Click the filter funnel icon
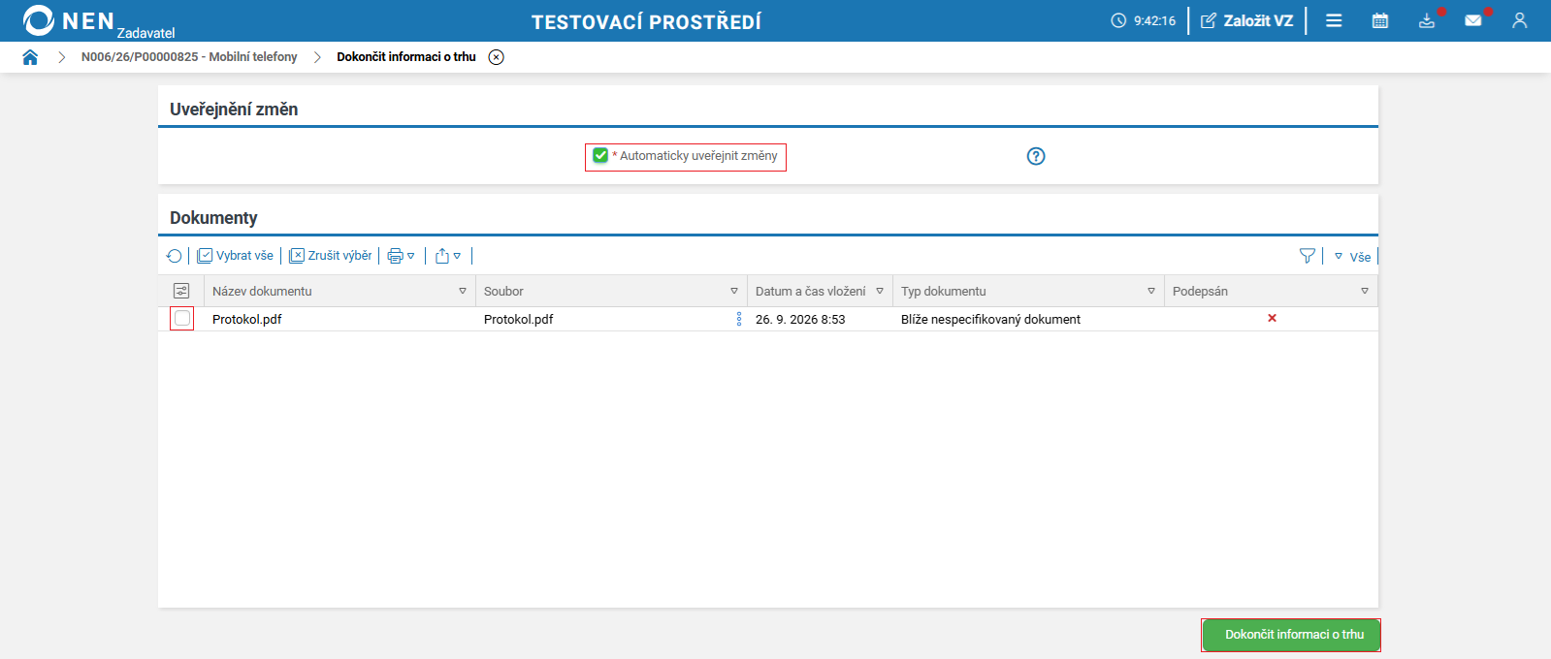Image resolution: width=1551 pixels, height=659 pixels. [1308, 256]
